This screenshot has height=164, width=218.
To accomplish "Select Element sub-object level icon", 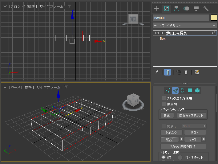I will pyautogui.click(x=197, y=90).
